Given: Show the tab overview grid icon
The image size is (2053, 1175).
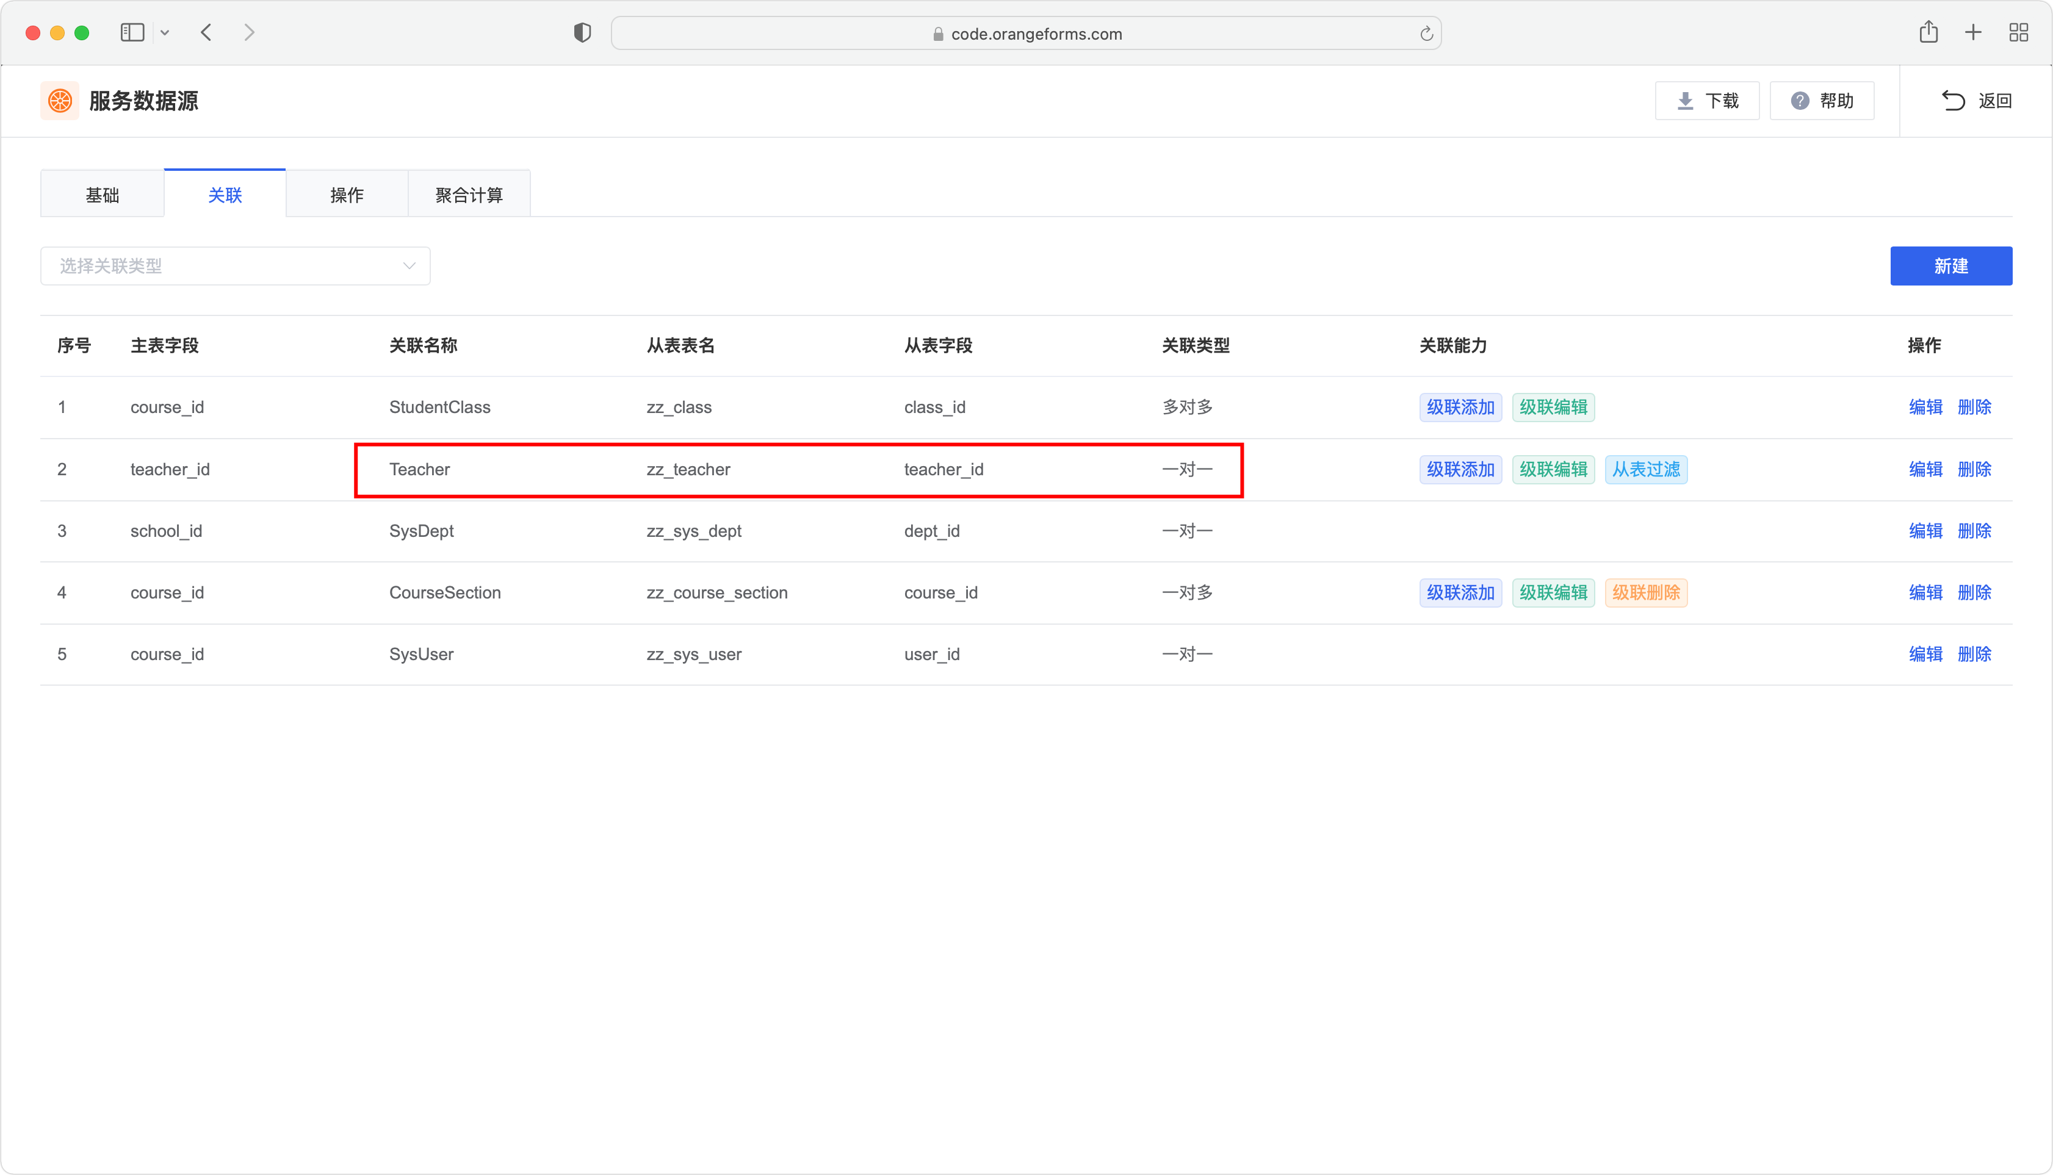Looking at the screenshot, I should (2018, 32).
